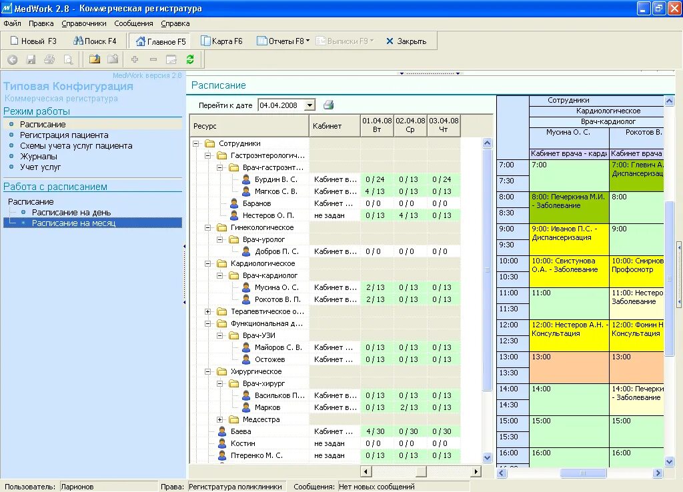Screen dimensions: 683x492
Task: Open the Справочники menu
Action: click(x=83, y=23)
